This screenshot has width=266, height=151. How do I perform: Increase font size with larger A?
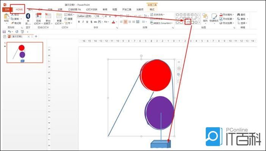pyautogui.click(x=106, y=16)
